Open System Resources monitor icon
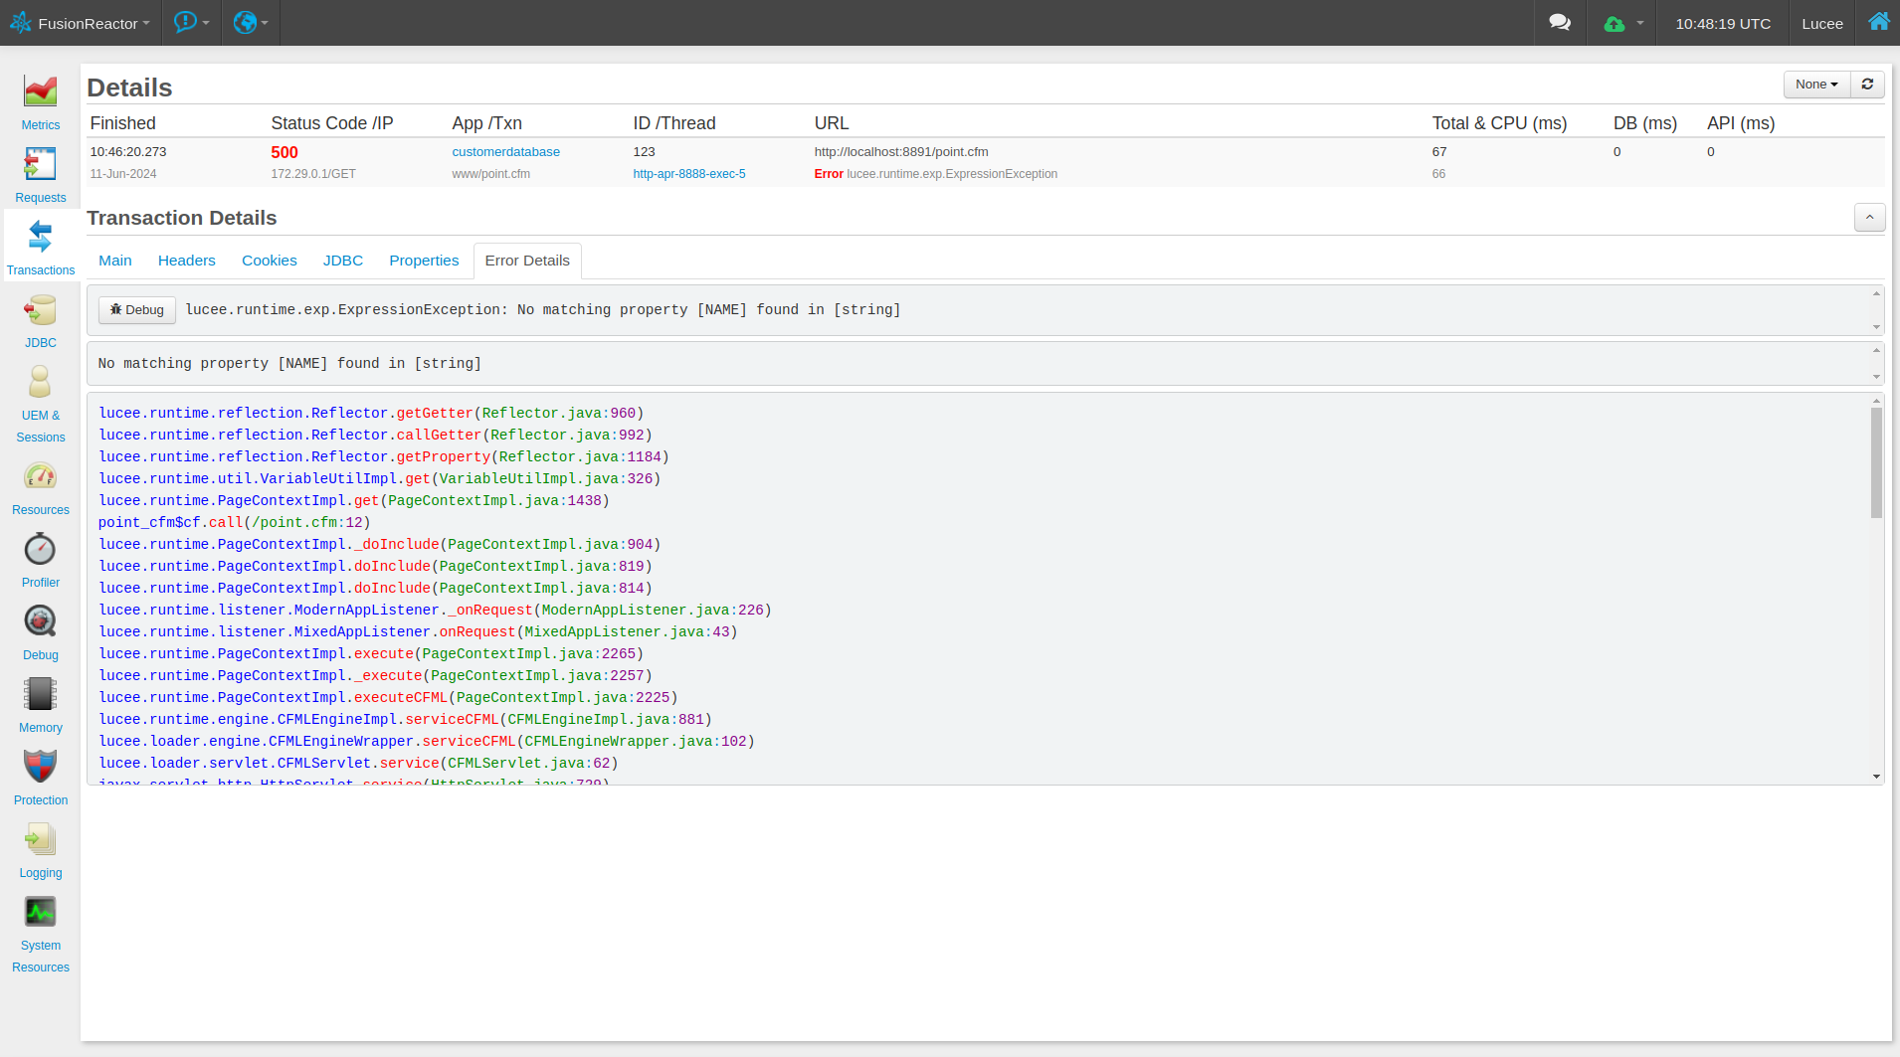Viewport: 1900px width, 1057px height. pyautogui.click(x=41, y=912)
